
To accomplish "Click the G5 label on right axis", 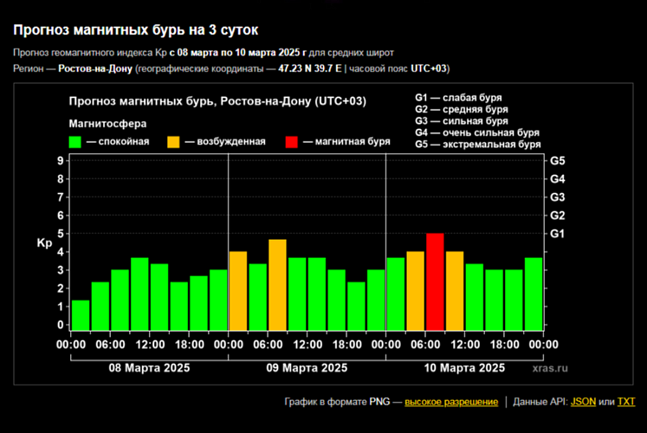I will coord(558,161).
